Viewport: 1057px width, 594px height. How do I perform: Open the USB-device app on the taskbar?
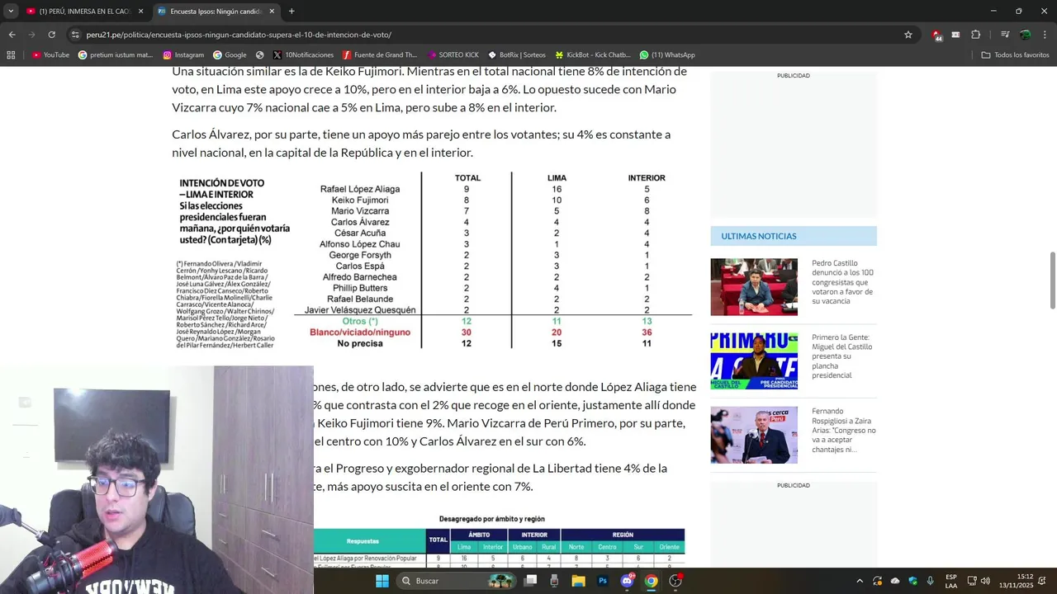pyautogui.click(x=554, y=581)
